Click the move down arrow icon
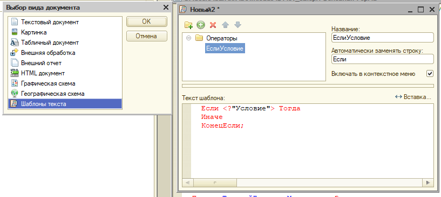 tap(238, 25)
